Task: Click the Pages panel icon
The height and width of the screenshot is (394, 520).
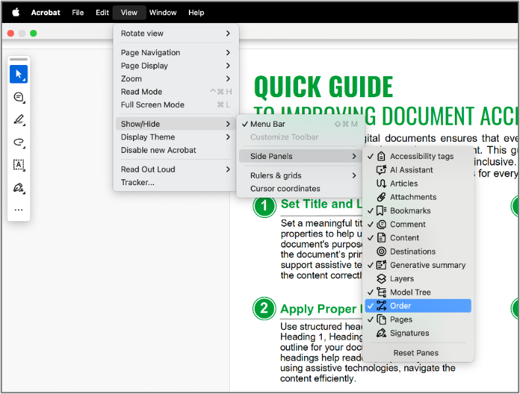Action: (381, 320)
